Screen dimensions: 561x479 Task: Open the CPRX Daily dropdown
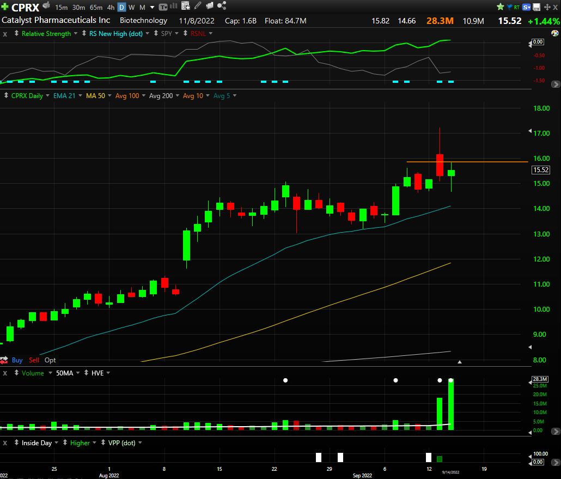(47, 95)
